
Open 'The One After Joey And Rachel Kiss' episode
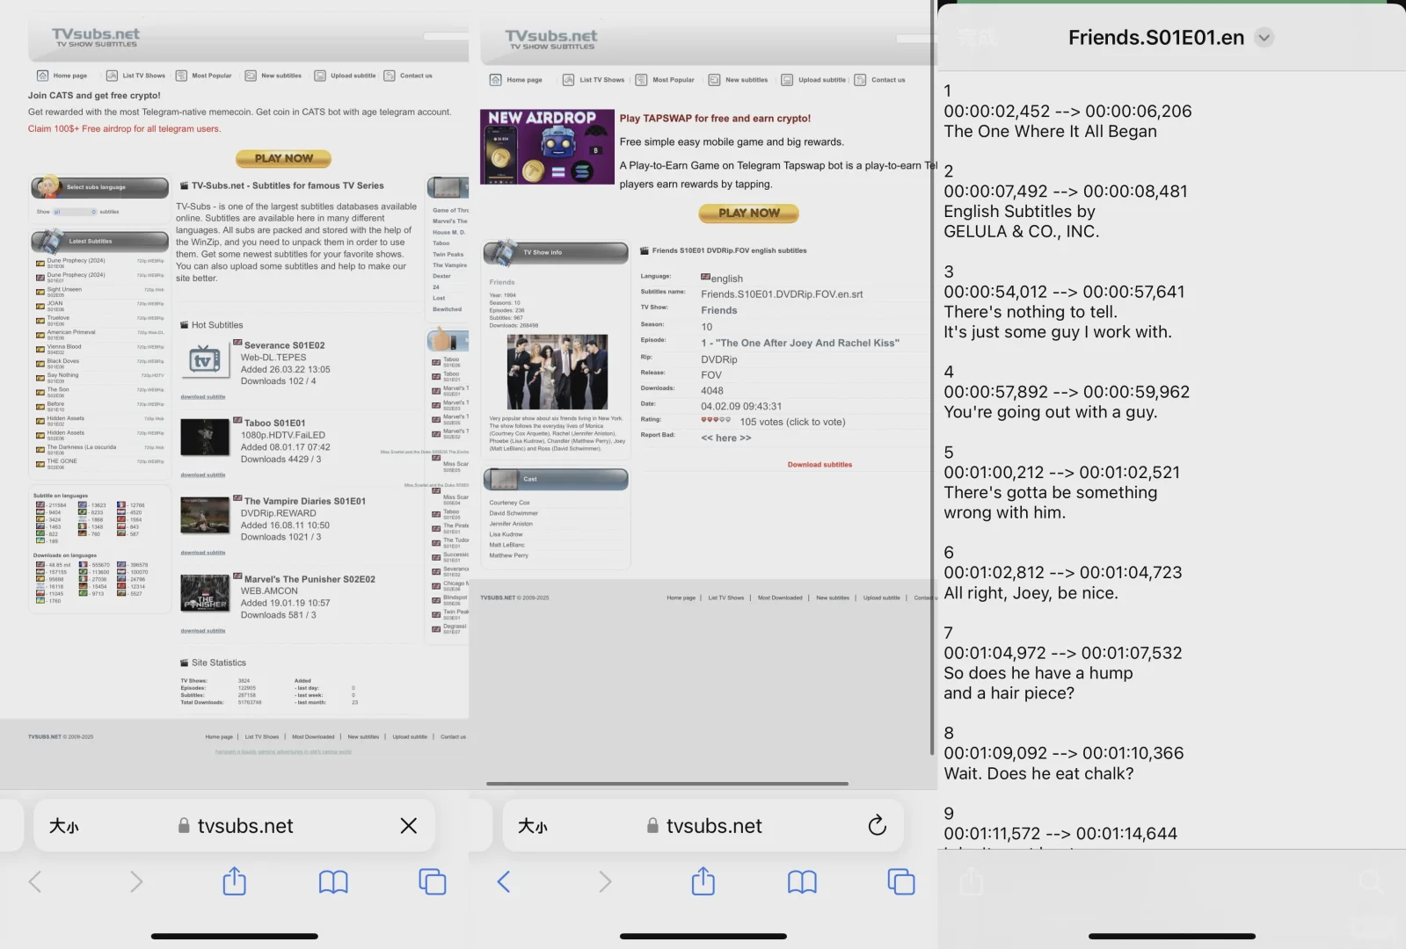pyautogui.click(x=800, y=343)
